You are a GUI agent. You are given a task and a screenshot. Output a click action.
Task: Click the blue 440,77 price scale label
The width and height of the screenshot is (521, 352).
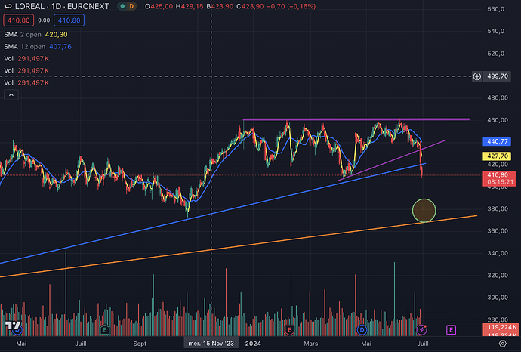[497, 141]
